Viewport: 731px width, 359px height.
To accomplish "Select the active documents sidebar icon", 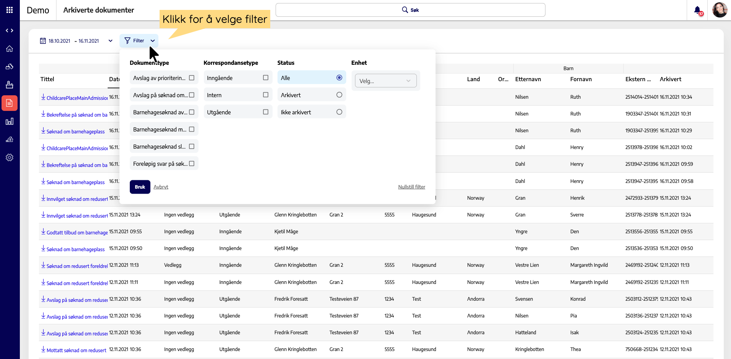I will pyautogui.click(x=10, y=103).
